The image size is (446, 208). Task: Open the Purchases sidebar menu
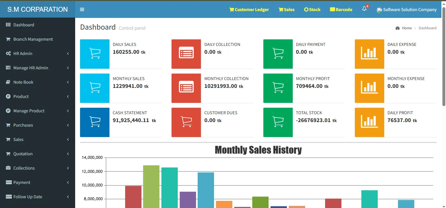click(38, 125)
